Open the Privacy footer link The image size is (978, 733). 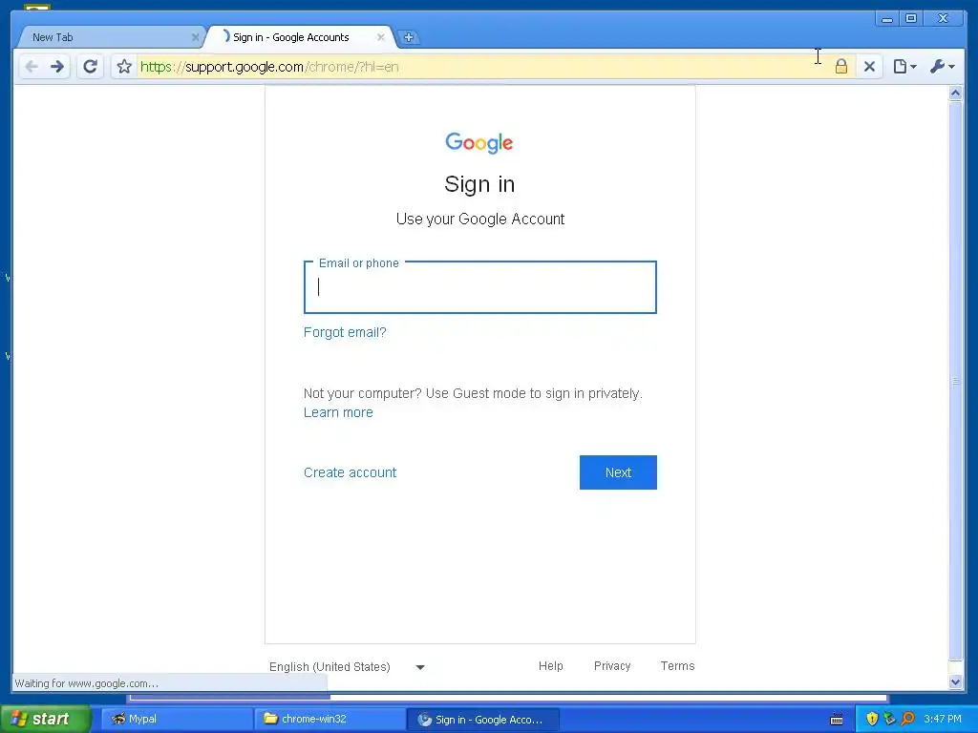612,666
